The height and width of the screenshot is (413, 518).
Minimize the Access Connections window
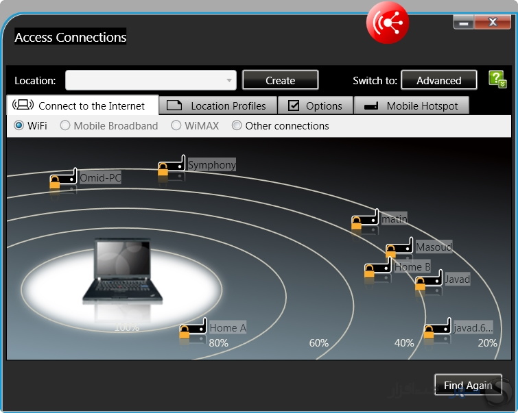click(x=464, y=23)
